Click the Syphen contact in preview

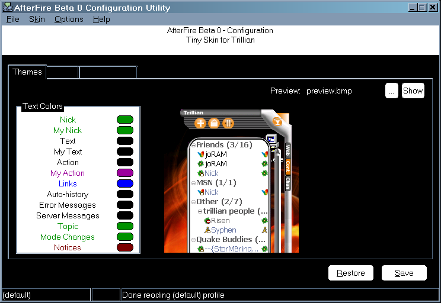click(223, 230)
